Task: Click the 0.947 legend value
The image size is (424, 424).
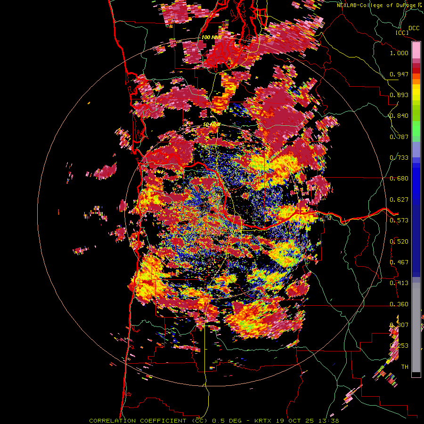Action: coord(399,74)
